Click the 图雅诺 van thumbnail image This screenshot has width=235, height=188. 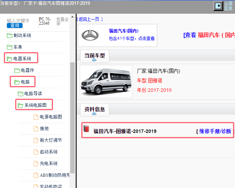(106, 82)
